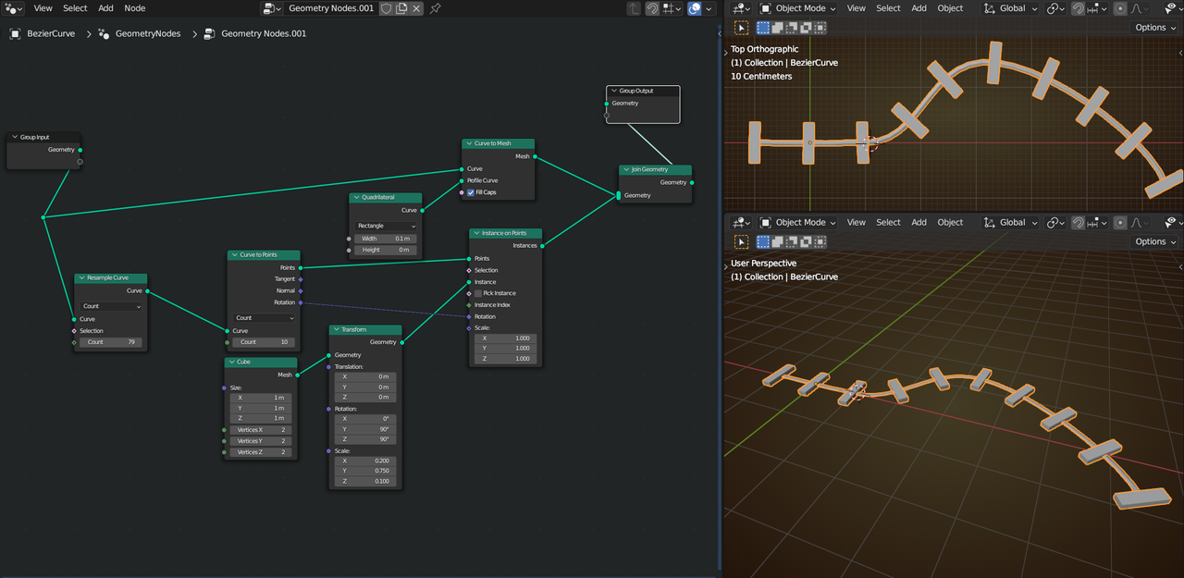Click the Resample Curve Count field
The width and height of the screenshot is (1184, 578).
110,342
